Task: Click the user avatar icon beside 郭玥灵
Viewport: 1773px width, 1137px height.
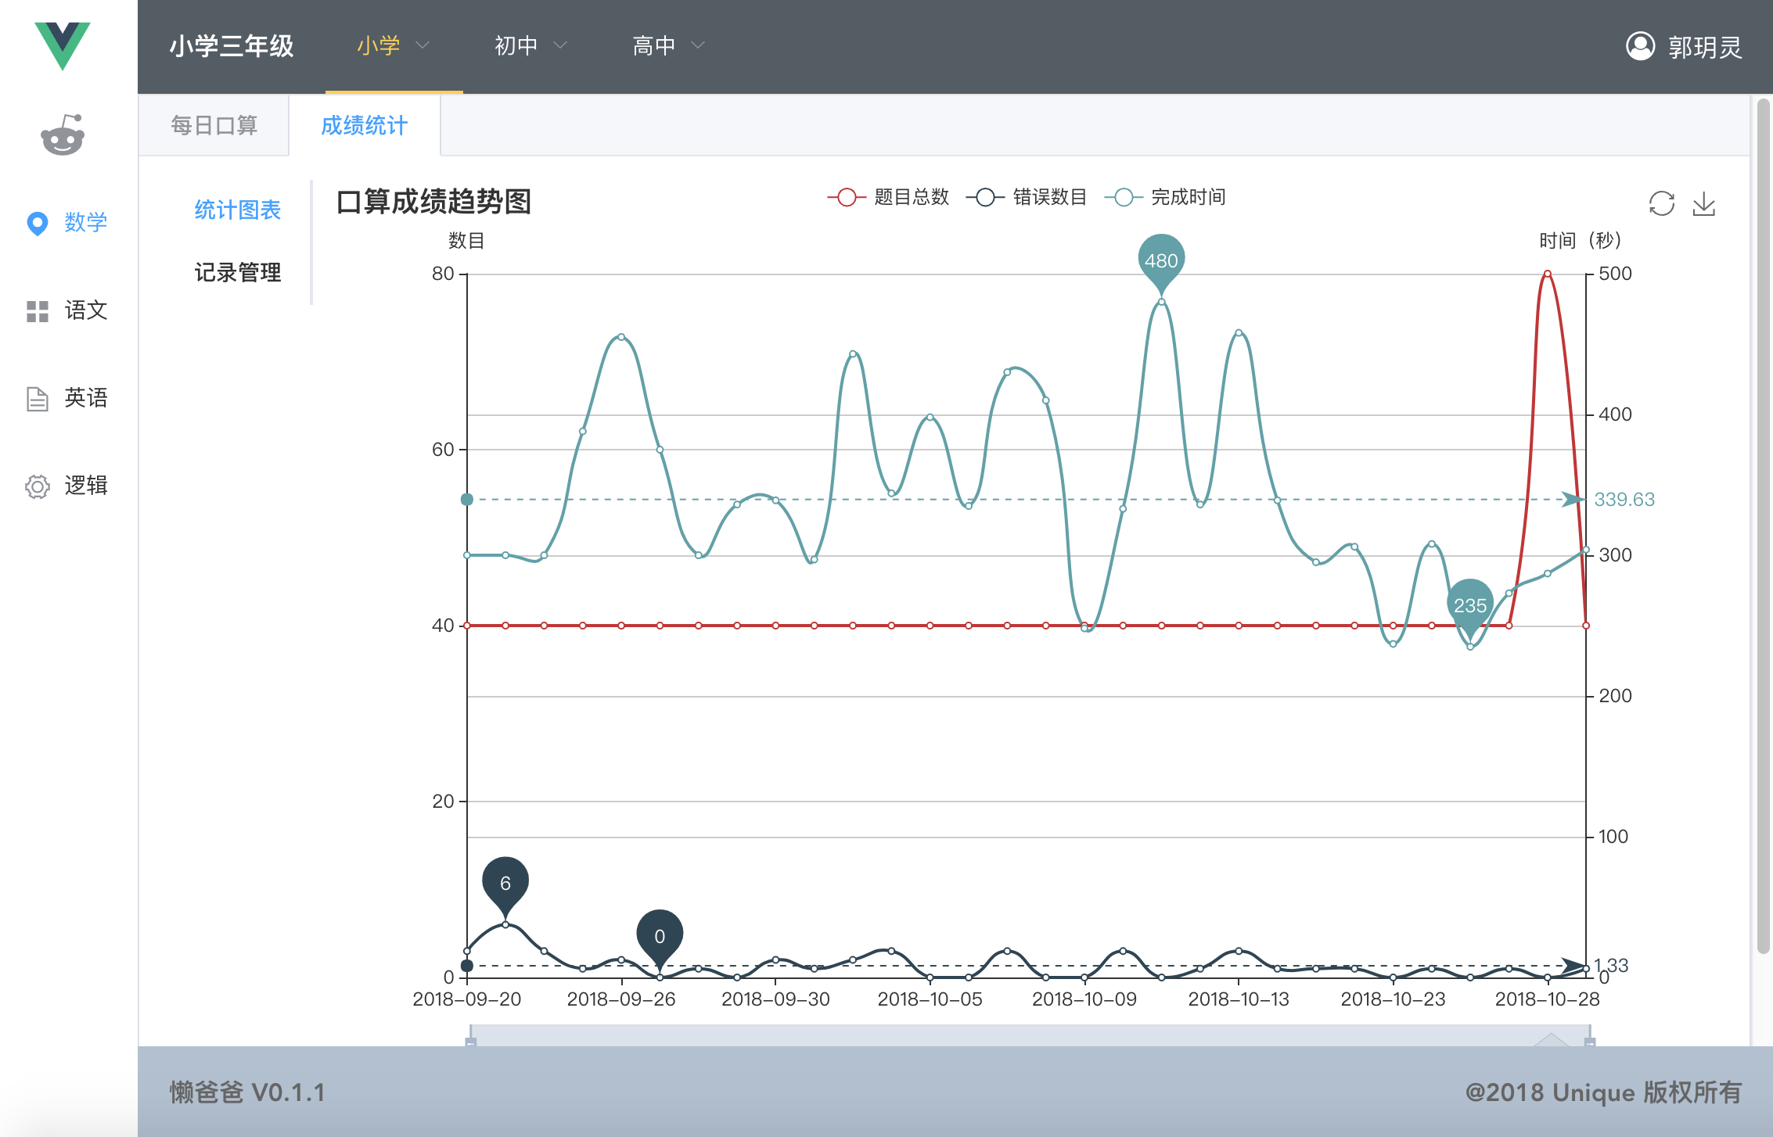Action: pyautogui.click(x=1640, y=46)
